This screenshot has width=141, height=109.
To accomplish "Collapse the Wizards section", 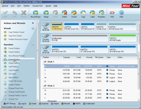I will [33, 28].
